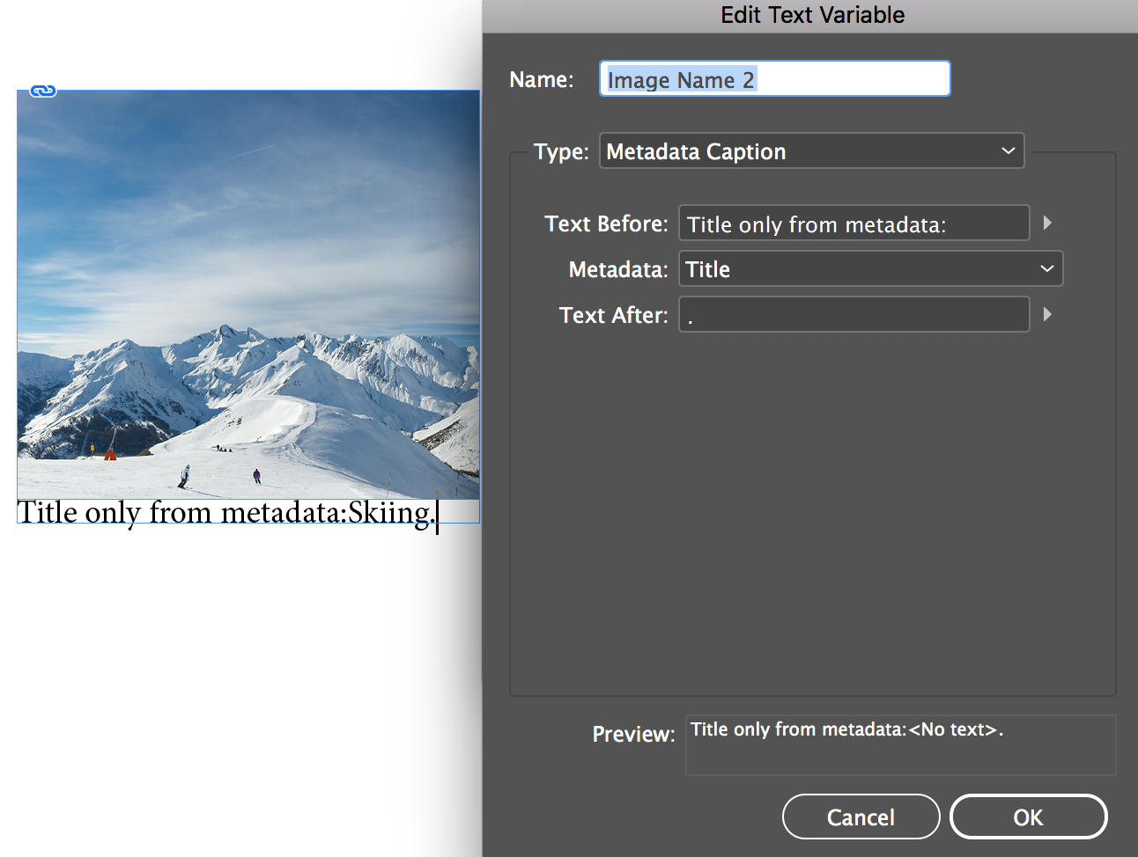The height and width of the screenshot is (857, 1138).
Task: Click the 'Metadata:' label
Action: 618,269
